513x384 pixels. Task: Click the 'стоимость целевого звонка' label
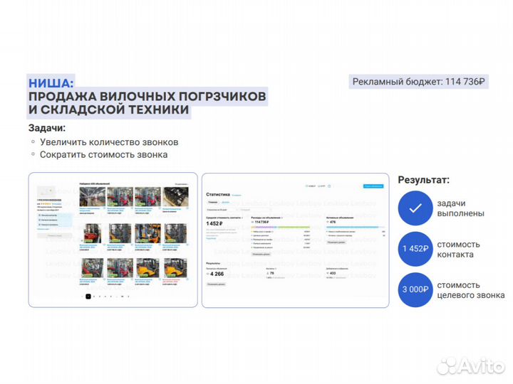471,290
